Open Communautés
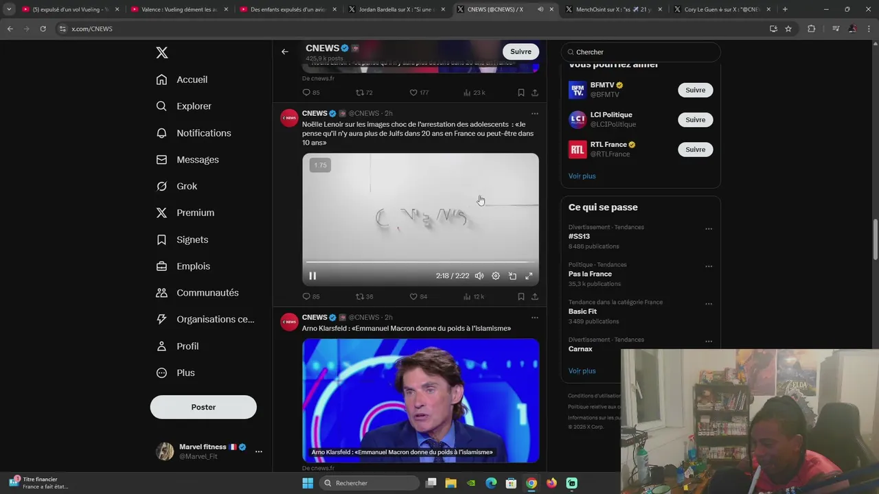The width and height of the screenshot is (879, 494). pos(198,293)
